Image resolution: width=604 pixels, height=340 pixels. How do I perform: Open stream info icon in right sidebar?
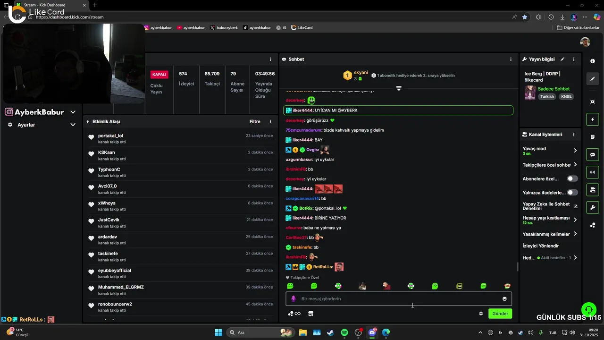coord(593,61)
